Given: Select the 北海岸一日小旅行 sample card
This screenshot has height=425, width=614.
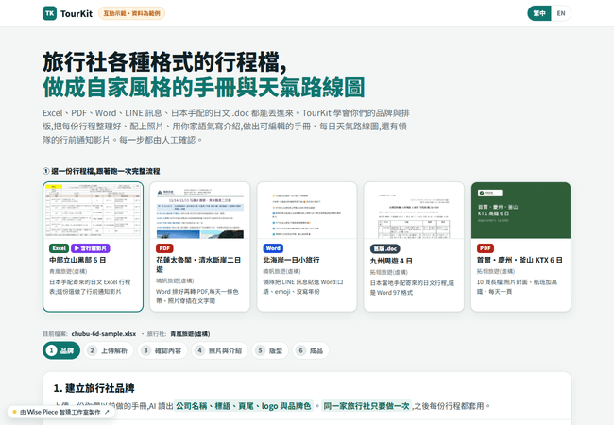Looking at the screenshot, I should 307,246.
